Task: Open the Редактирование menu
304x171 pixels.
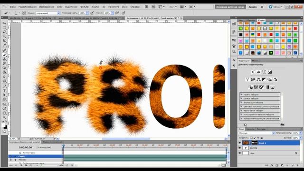Action: [28, 7]
